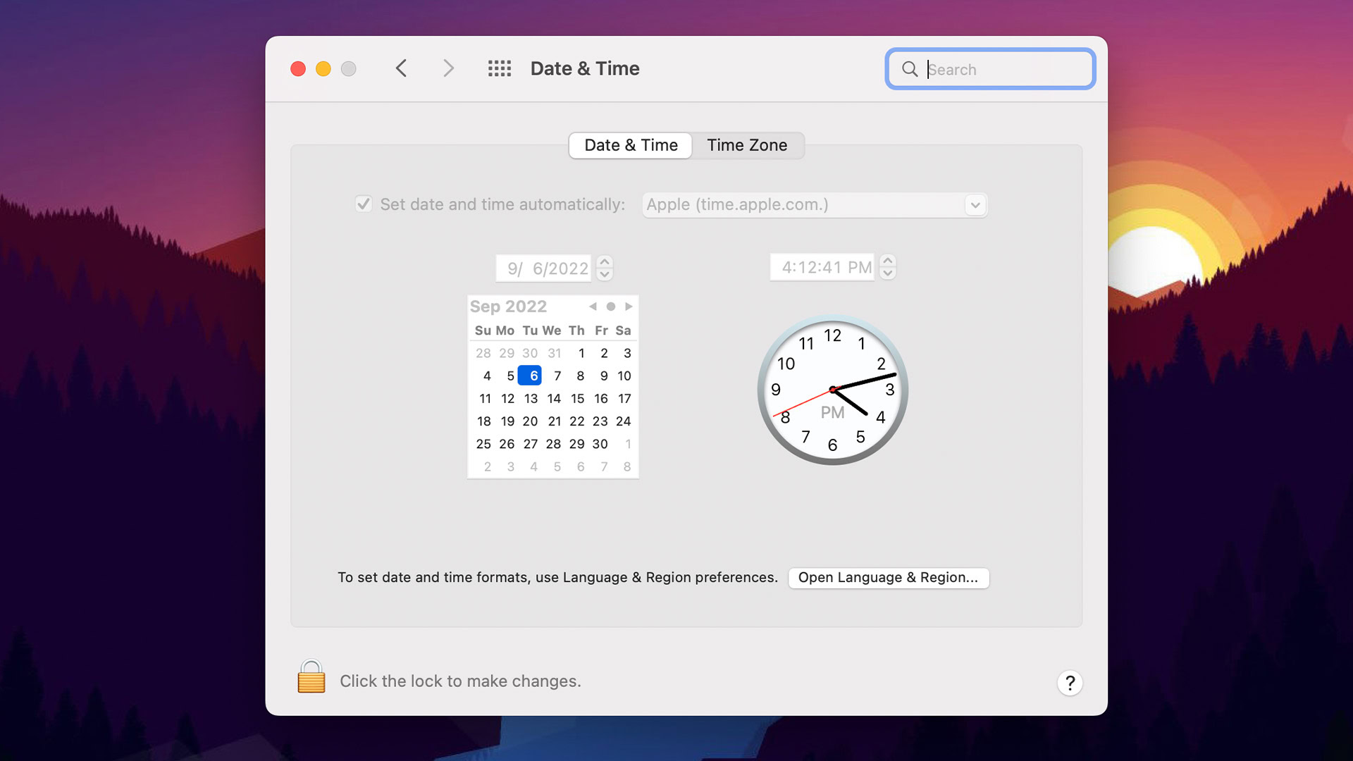The width and height of the screenshot is (1353, 761).
Task: Select the Date & Time tab
Action: 630,145
